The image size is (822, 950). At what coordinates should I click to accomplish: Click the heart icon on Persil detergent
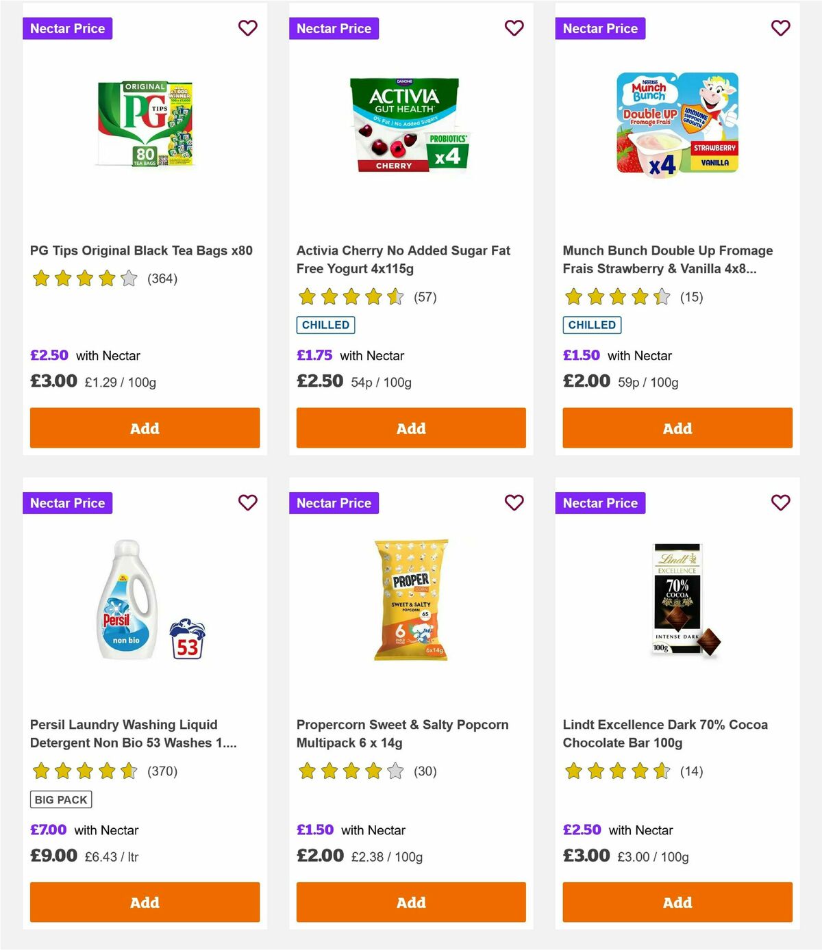coord(248,502)
